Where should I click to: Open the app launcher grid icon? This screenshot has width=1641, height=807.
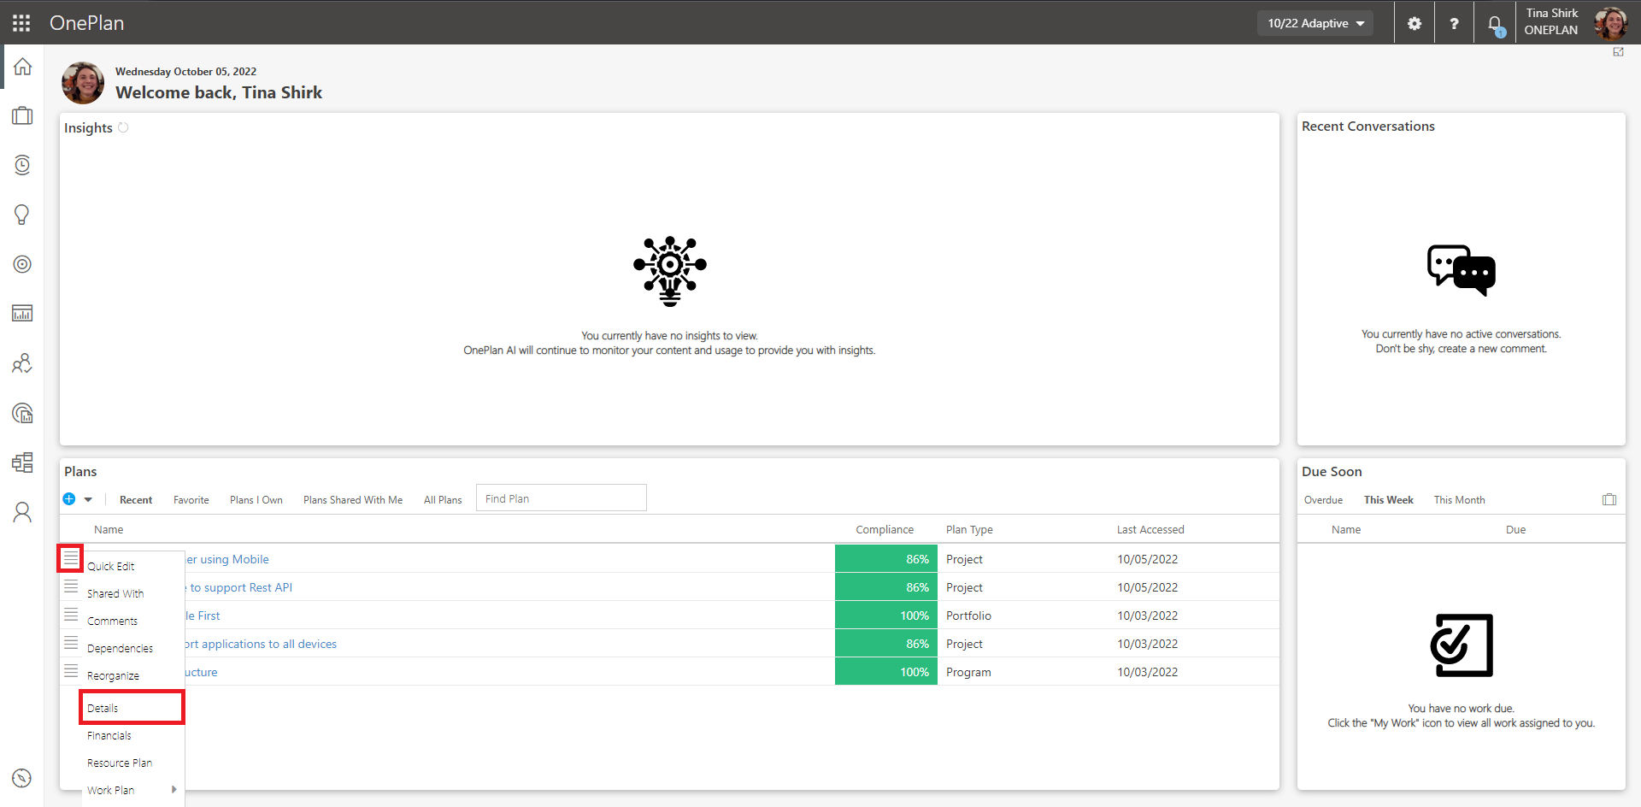click(21, 23)
